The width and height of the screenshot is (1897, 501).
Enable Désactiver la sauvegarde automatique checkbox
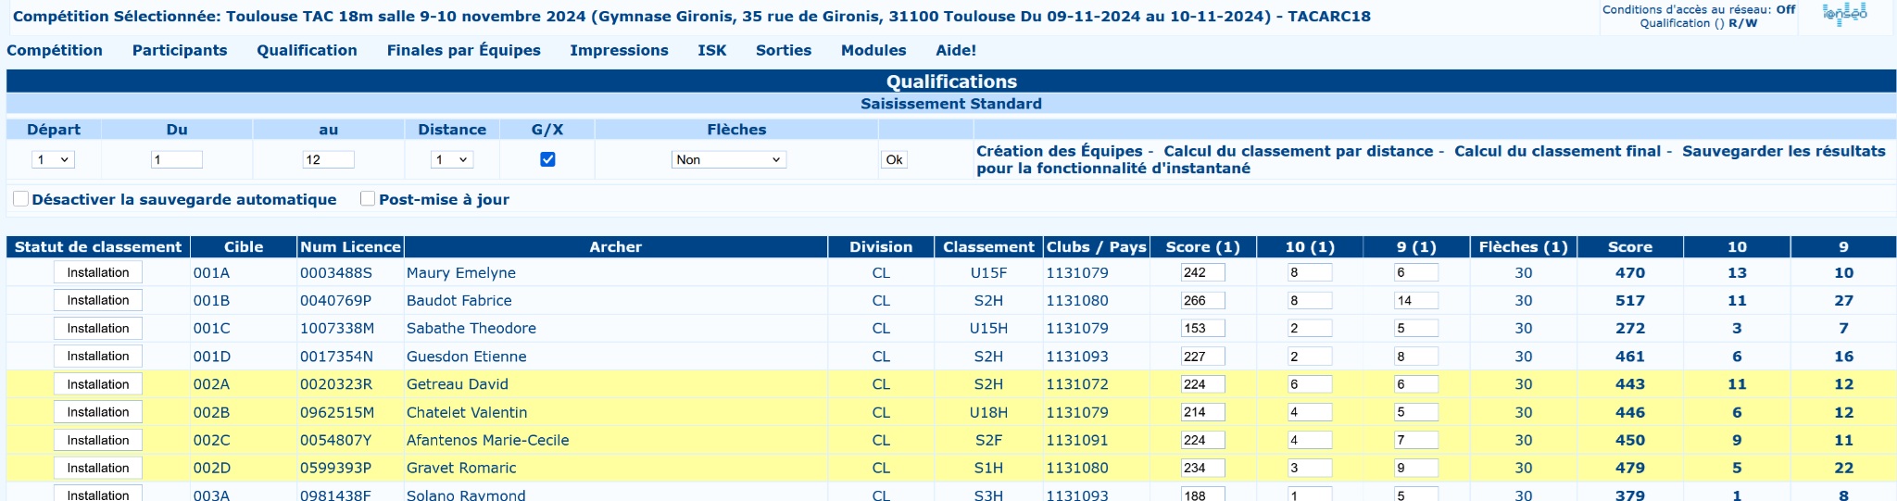point(20,198)
